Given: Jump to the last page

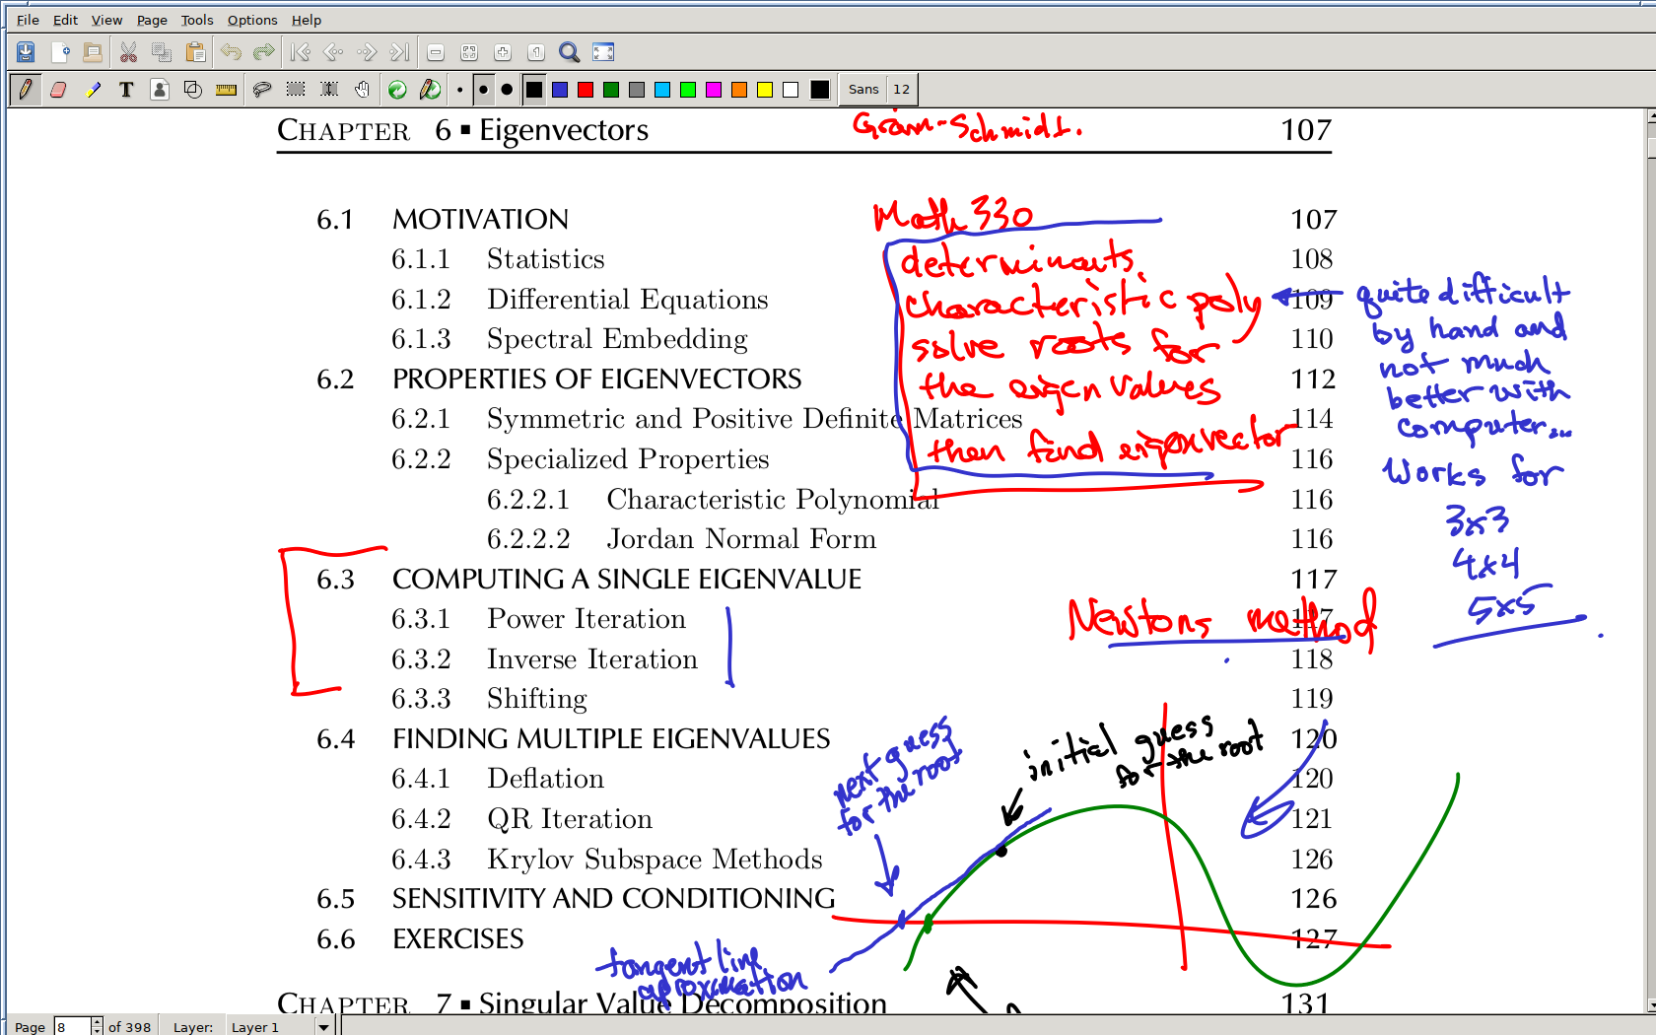Looking at the screenshot, I should 399,52.
